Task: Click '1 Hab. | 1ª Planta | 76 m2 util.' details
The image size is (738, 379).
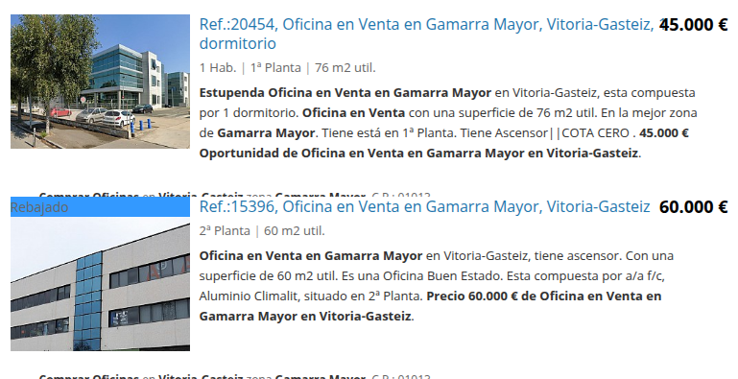Action: 287,68
